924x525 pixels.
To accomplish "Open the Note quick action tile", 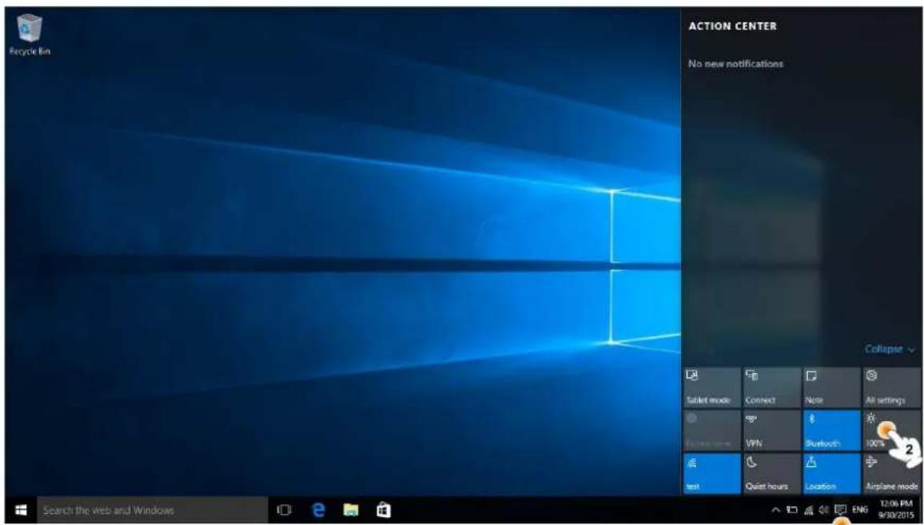I will tap(831, 387).
